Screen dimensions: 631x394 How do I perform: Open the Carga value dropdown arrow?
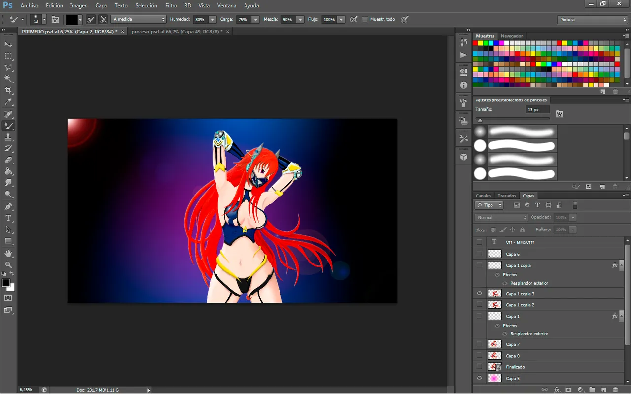pos(255,19)
